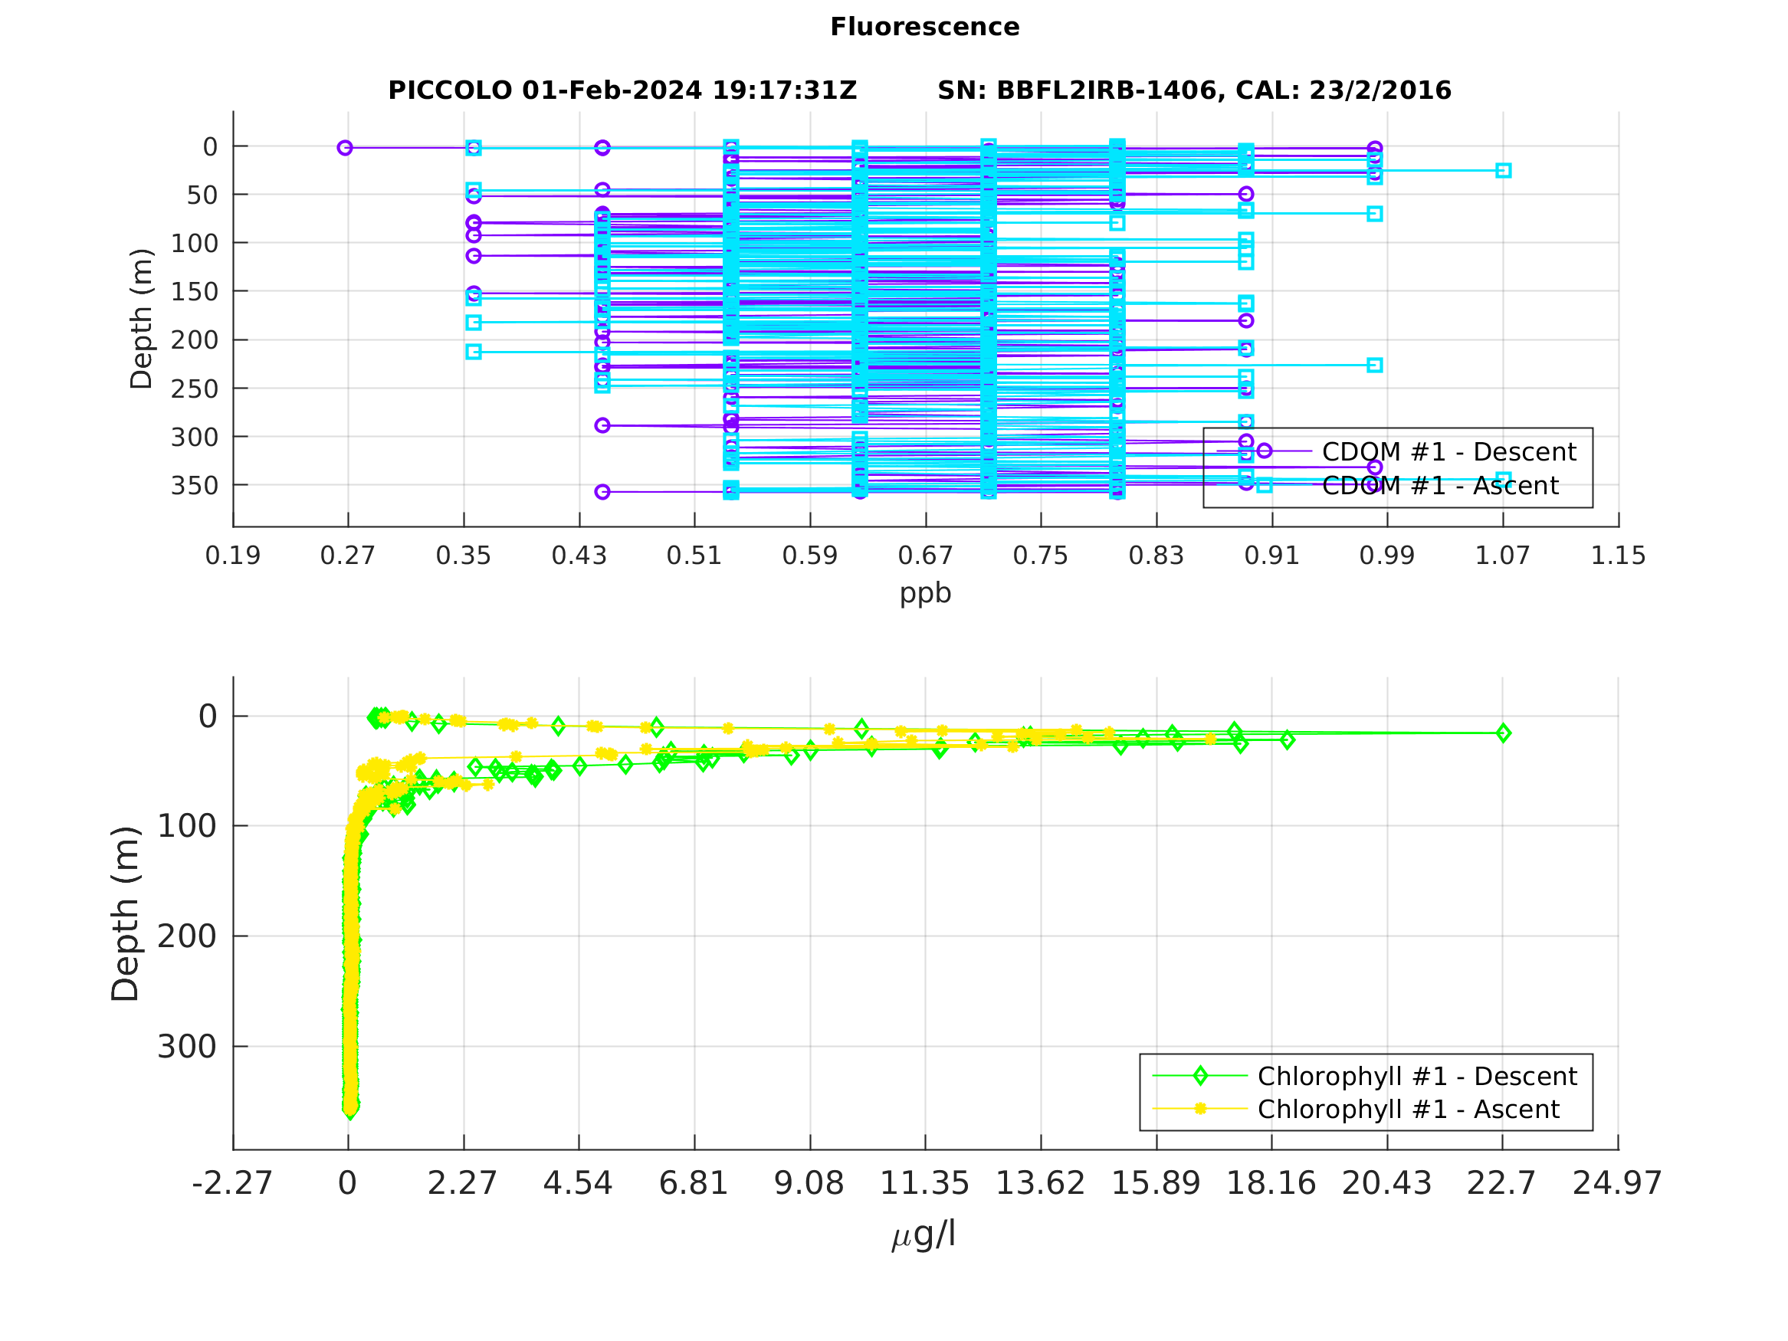Click the lower plot depth tick label 300

(x=187, y=1048)
